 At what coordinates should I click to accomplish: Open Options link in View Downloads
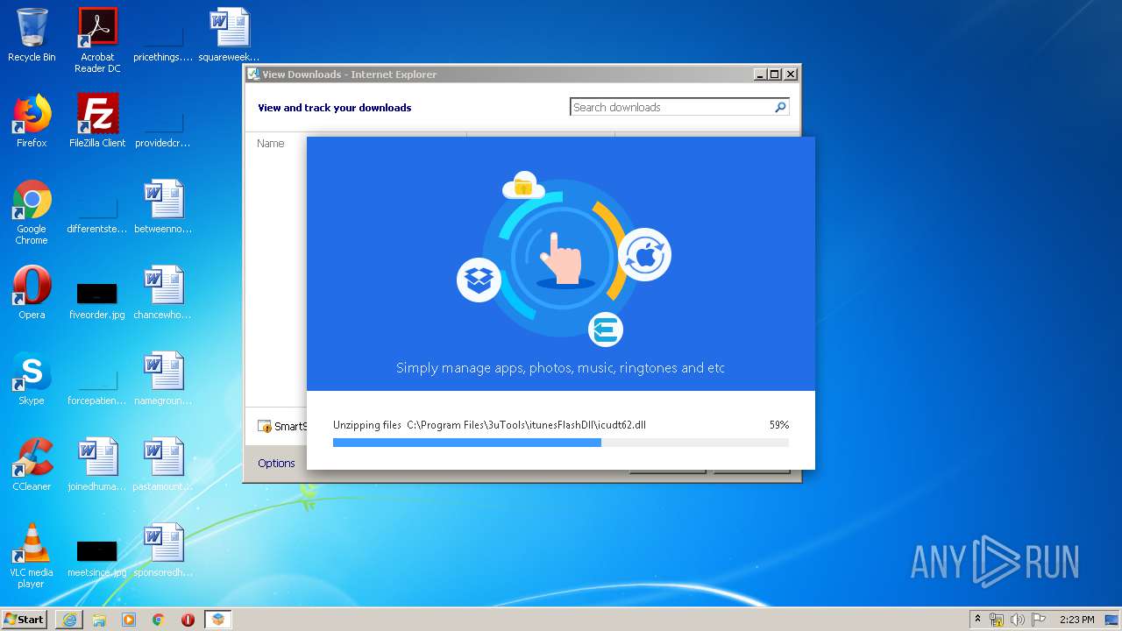pos(276,463)
